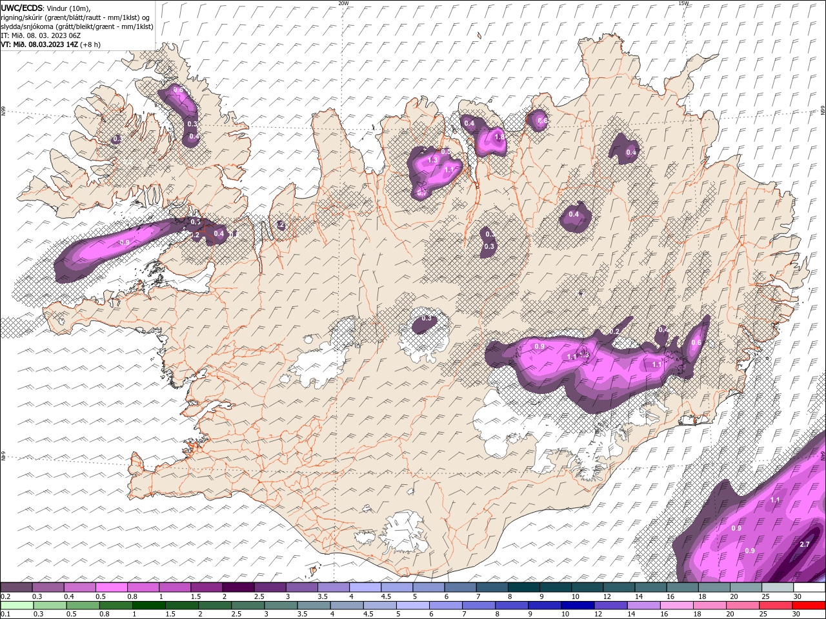Viewport: 826px width, 619px height.
Task: Click the bright red swatch ending the bottom legend
Action: point(809,605)
